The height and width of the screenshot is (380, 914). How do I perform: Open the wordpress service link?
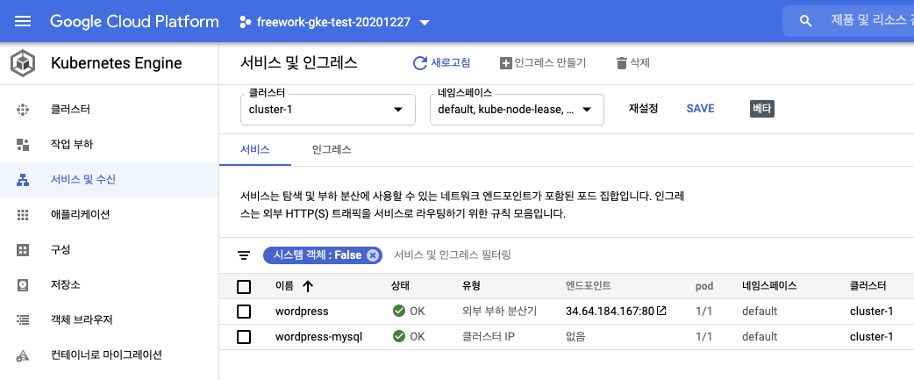click(x=302, y=312)
